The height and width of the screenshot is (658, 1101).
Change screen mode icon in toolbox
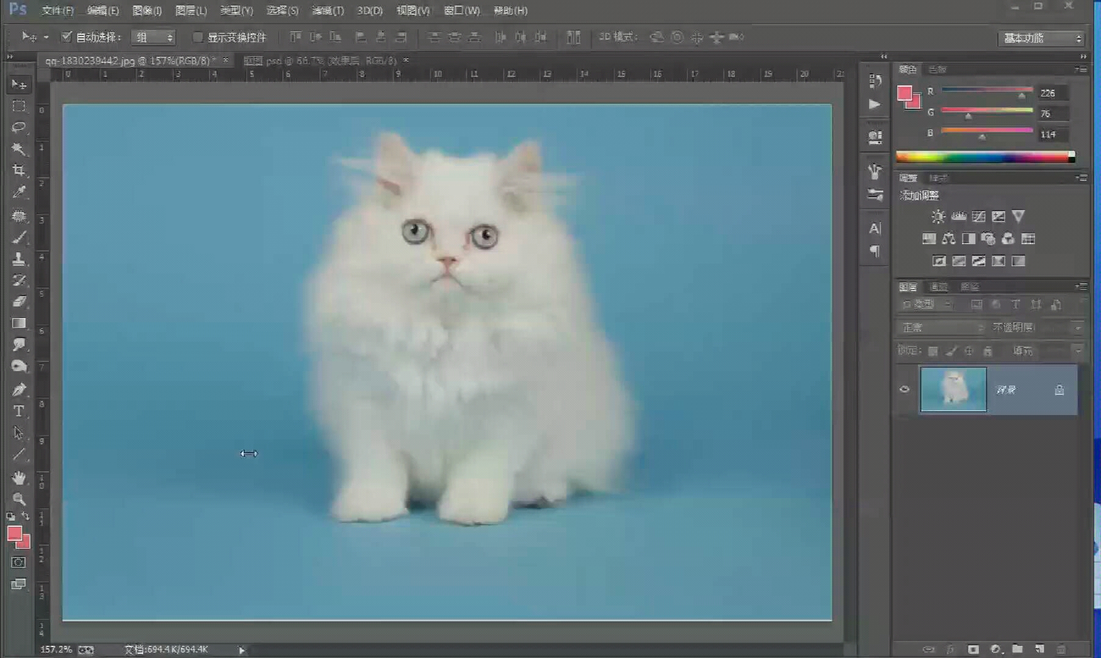(19, 584)
